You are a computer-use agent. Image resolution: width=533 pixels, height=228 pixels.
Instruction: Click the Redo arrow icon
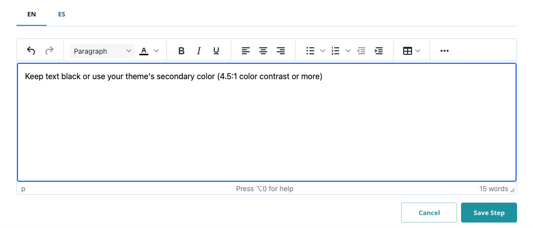49,51
